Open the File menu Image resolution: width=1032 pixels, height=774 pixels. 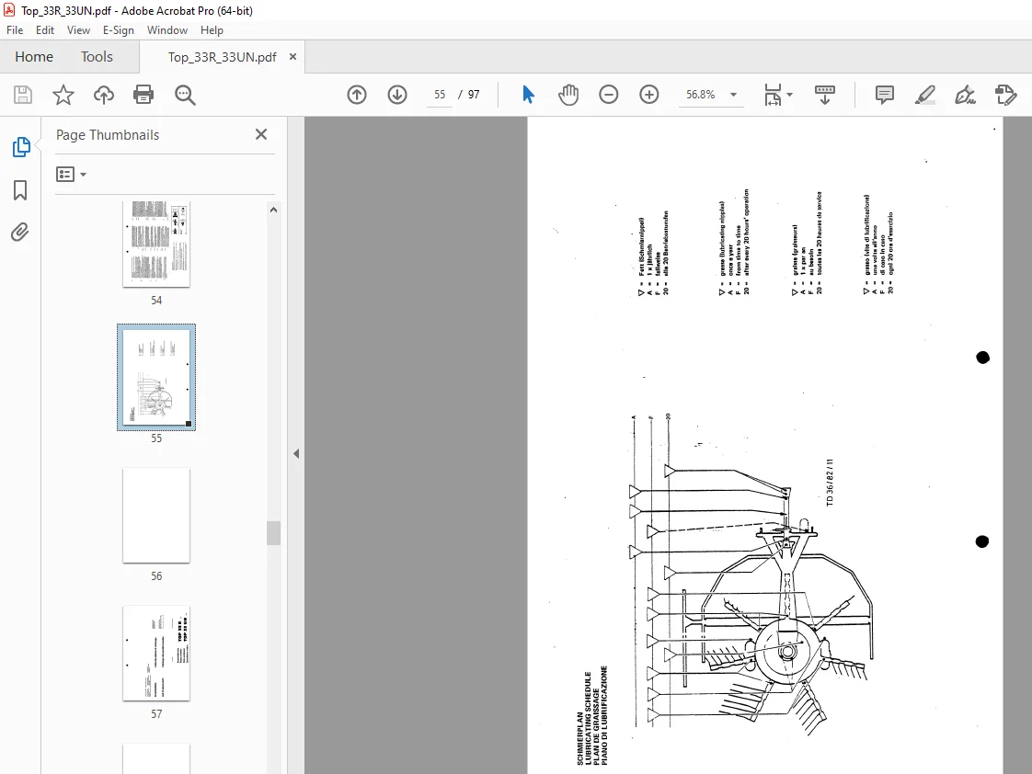point(15,30)
